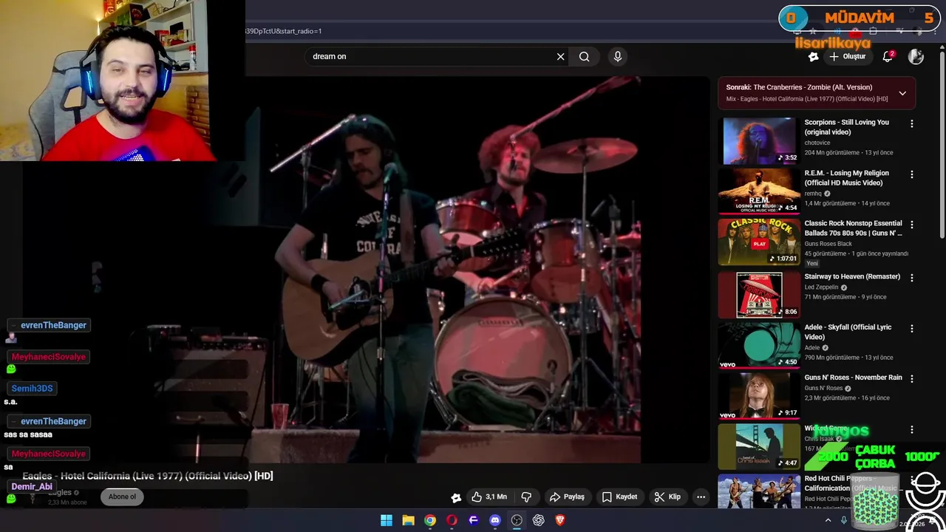Click the microphone tray icon
Screen dimensions: 946x532
843,520
